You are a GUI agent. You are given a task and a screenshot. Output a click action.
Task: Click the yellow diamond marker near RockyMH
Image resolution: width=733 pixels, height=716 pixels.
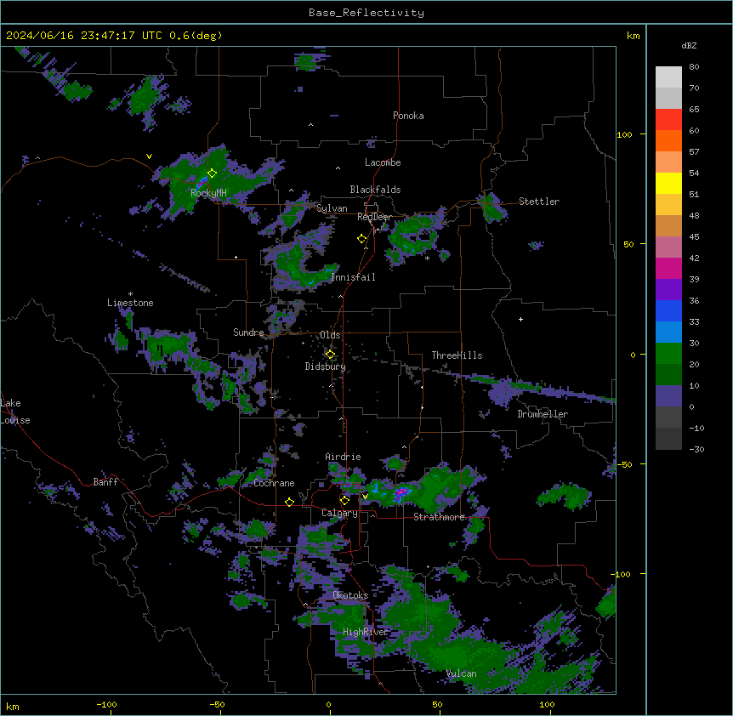coord(213,173)
